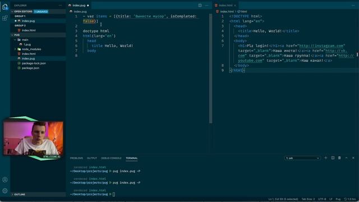
Task: Click 'title Hello, World!' line in index.pug
Action: coord(112,46)
